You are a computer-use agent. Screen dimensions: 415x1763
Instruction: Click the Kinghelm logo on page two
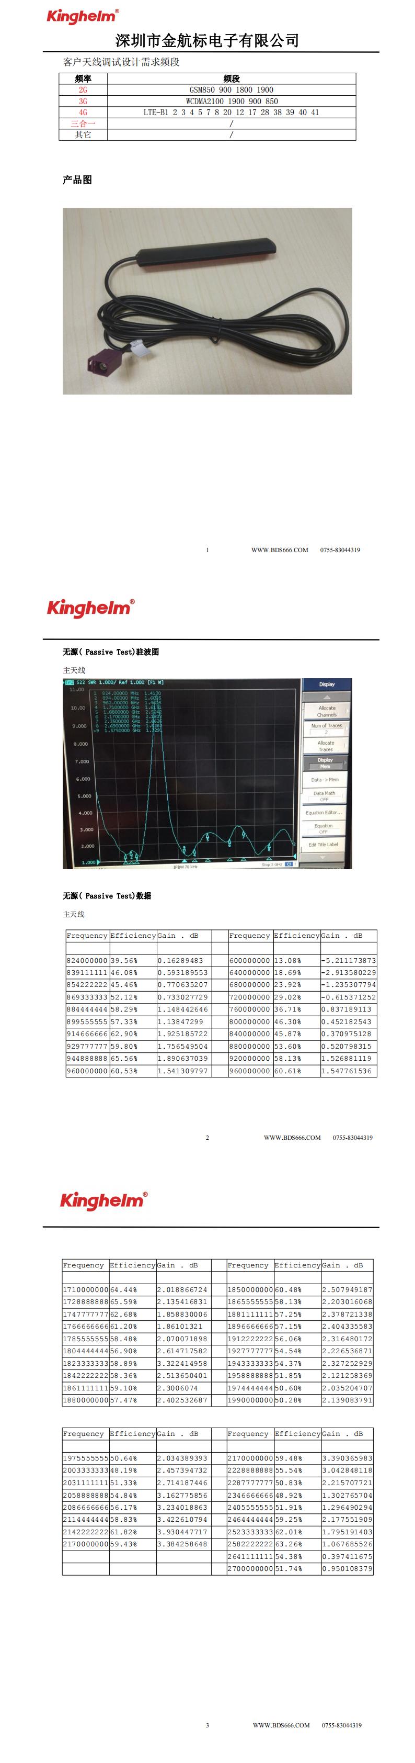(90, 608)
